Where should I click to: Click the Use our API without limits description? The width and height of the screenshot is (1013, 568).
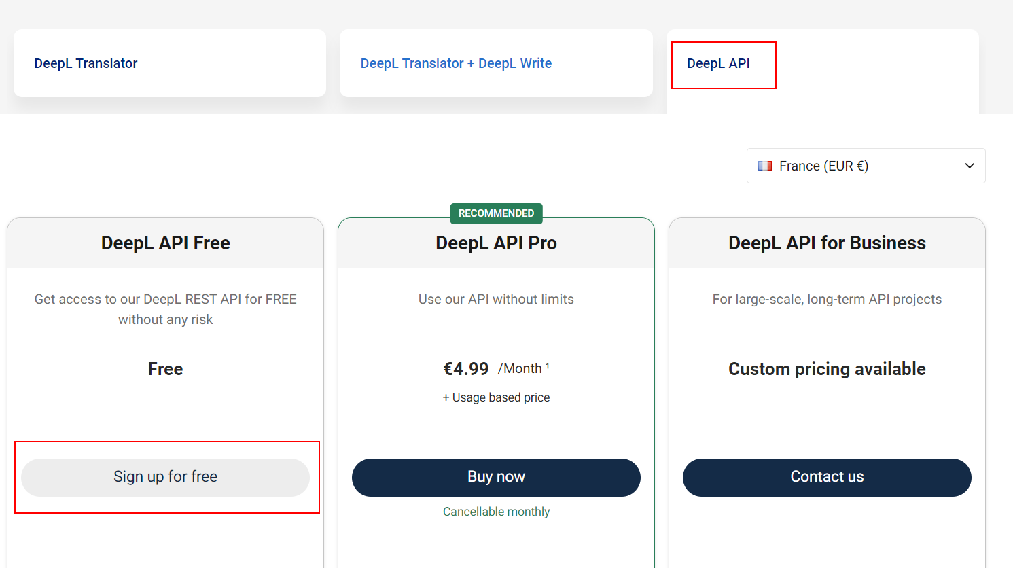pyautogui.click(x=496, y=299)
